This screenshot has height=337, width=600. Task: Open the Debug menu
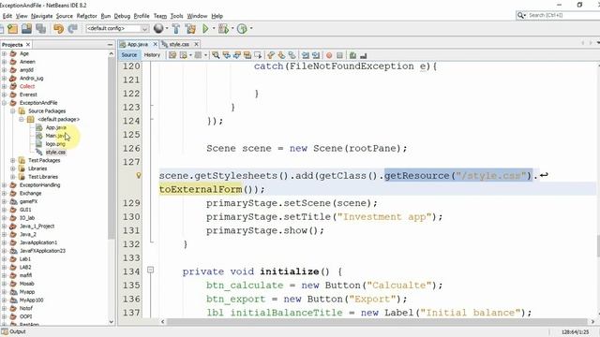122,16
